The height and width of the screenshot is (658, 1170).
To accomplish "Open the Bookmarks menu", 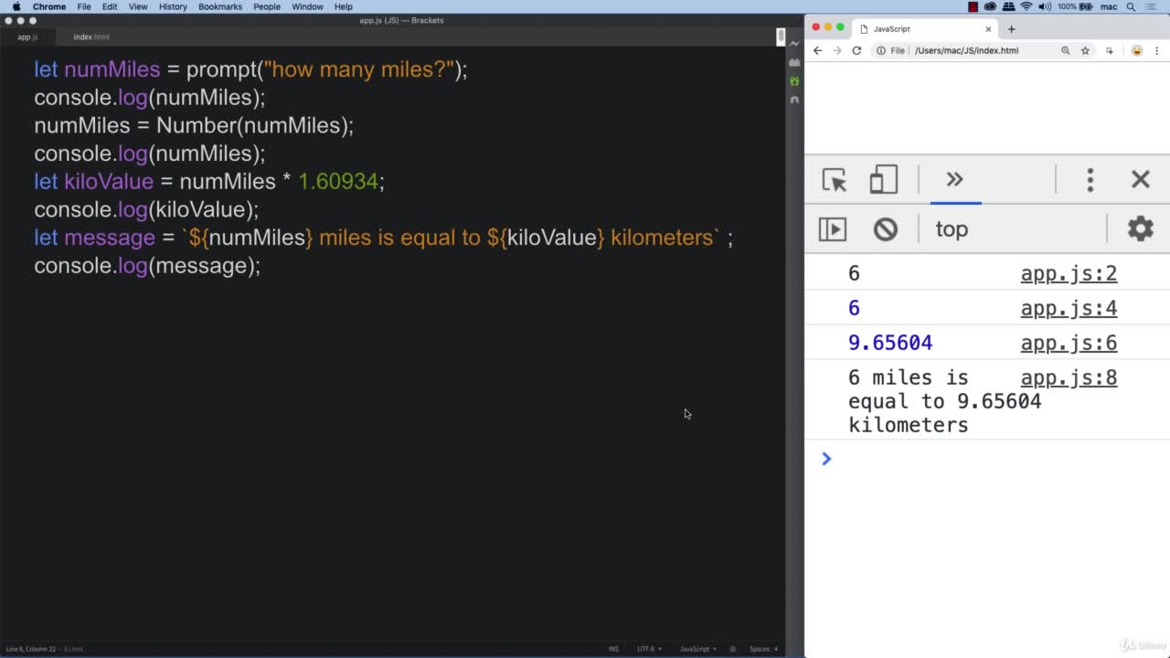I will 220,6.
